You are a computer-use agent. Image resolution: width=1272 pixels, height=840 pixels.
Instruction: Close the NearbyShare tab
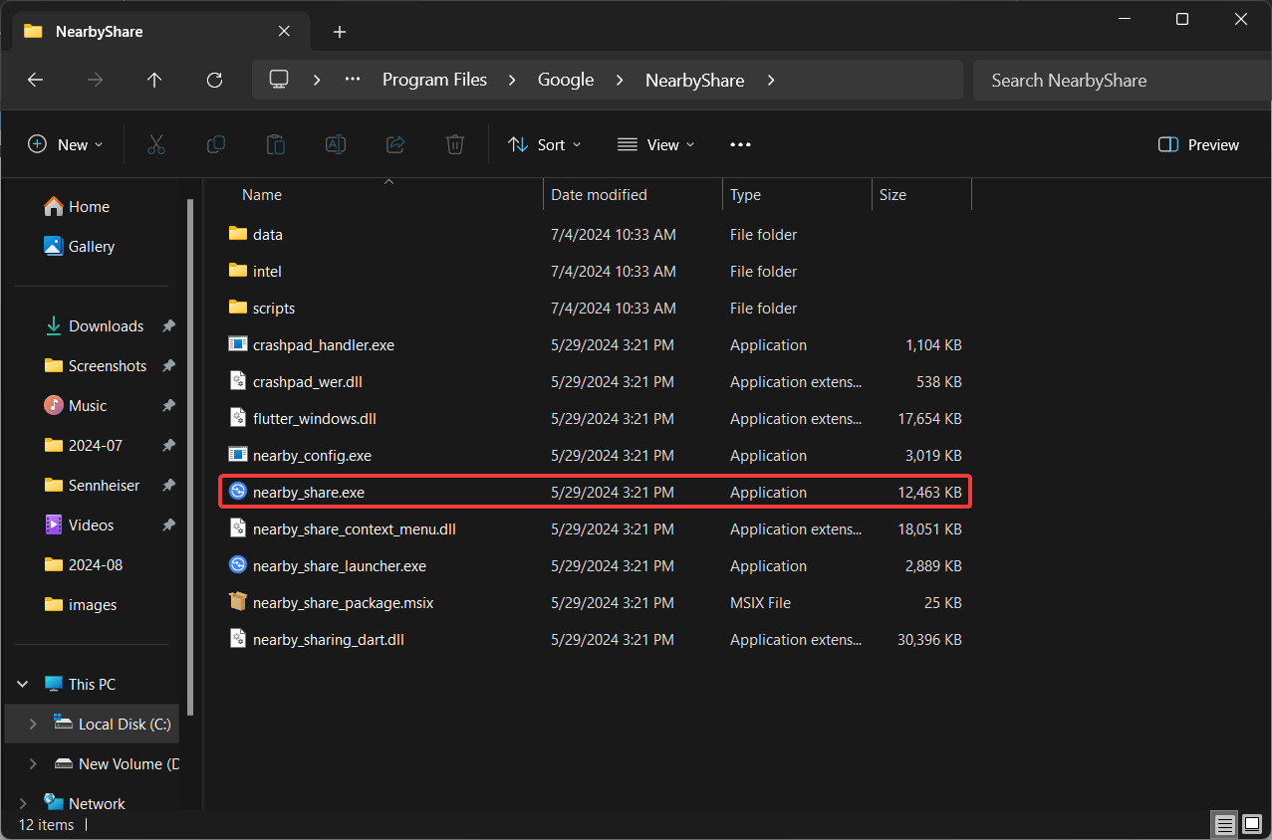(284, 32)
